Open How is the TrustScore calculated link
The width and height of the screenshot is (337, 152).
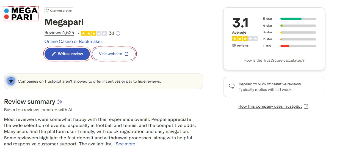[x=274, y=60]
